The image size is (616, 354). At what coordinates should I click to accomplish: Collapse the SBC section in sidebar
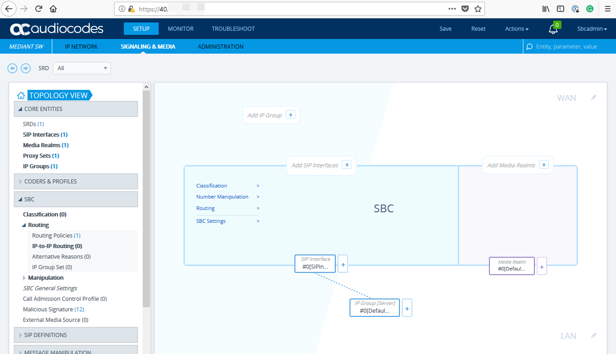(x=76, y=199)
